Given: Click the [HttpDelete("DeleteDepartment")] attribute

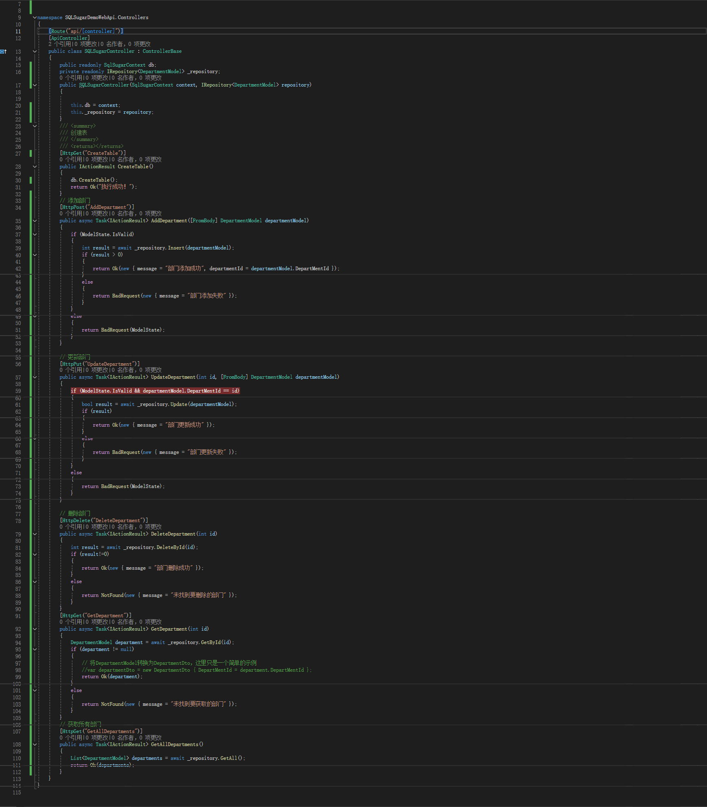Looking at the screenshot, I should click(104, 521).
